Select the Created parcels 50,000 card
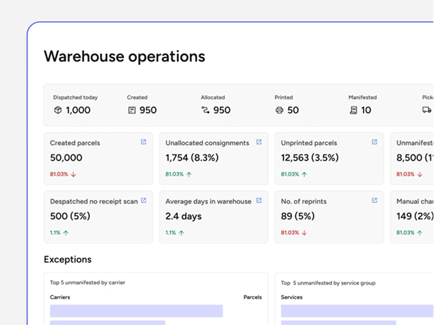The height and width of the screenshot is (325, 434). pos(98,159)
